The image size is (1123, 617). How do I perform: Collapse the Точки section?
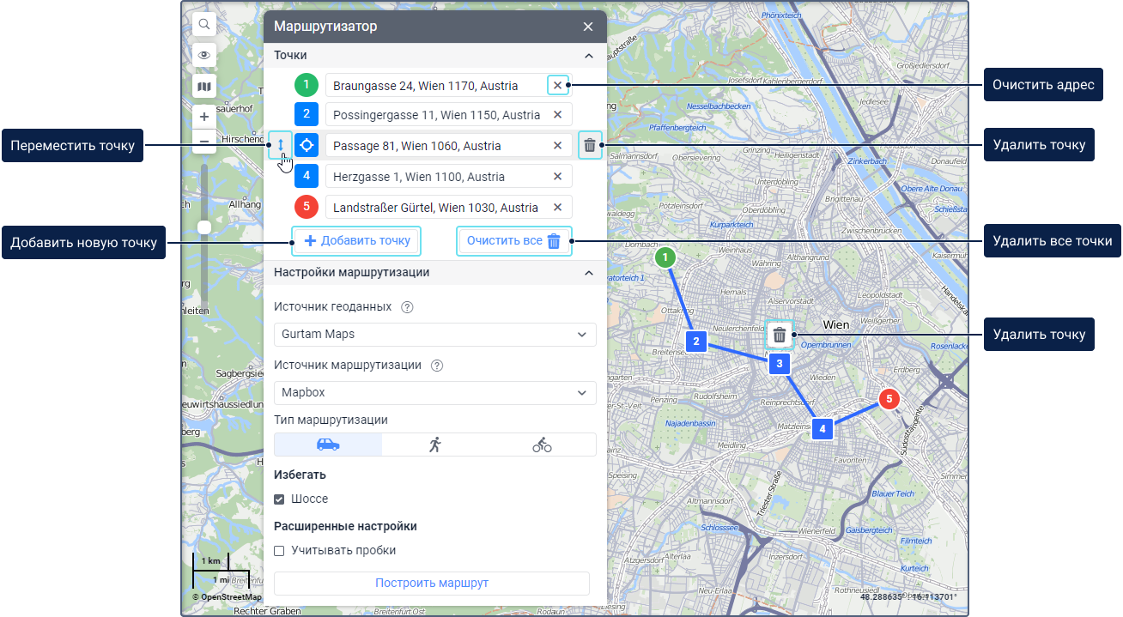point(588,56)
